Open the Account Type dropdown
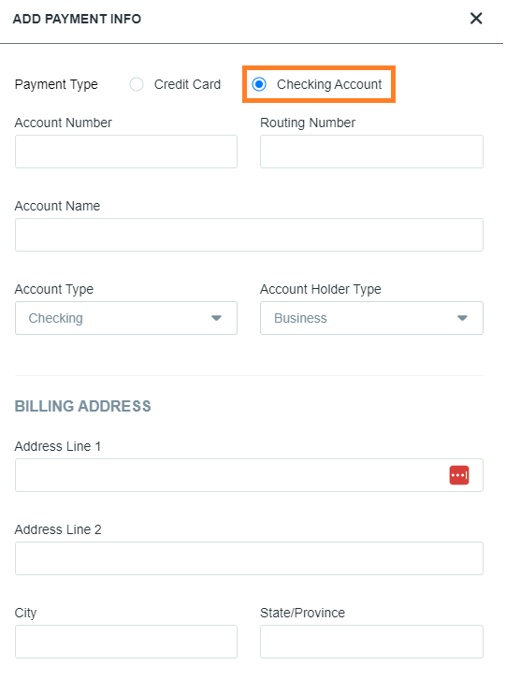506x680 pixels. point(126,320)
